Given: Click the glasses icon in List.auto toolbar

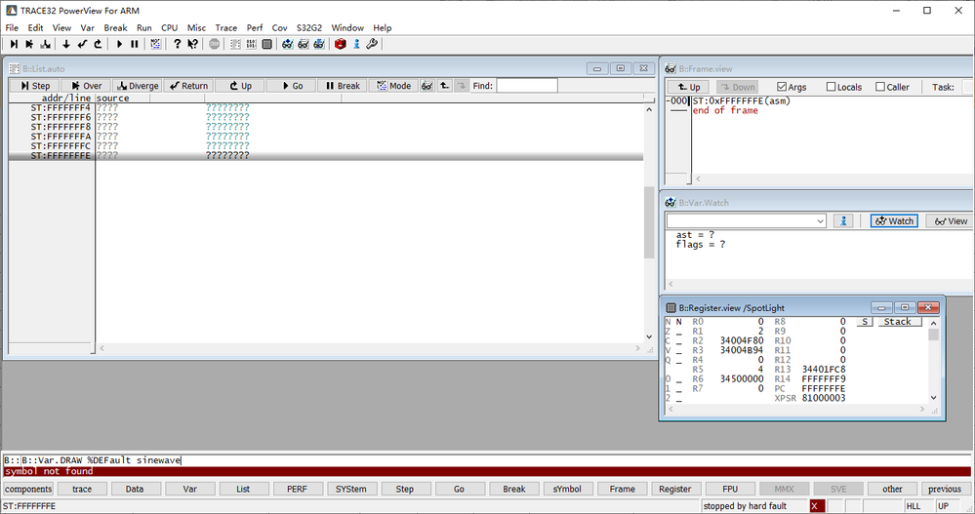Looking at the screenshot, I should coord(427,86).
